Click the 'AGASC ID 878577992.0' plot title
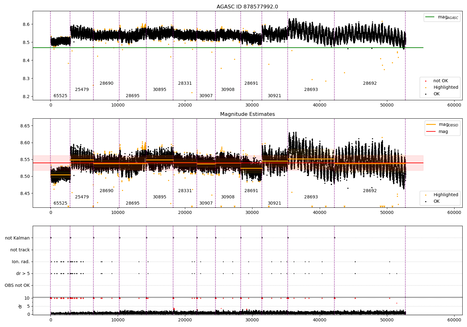The height and width of the screenshot is (327, 467). coord(247,7)
